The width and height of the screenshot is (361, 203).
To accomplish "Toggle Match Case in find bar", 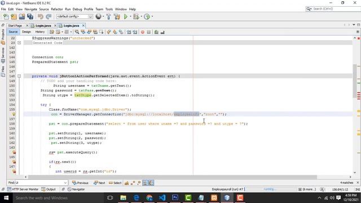I will [126, 183].
